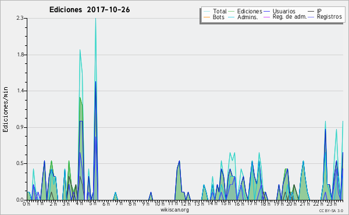The image size is (349, 215).
Task: Click the '23 h' x-axis label
Action: (x=332, y=203)
